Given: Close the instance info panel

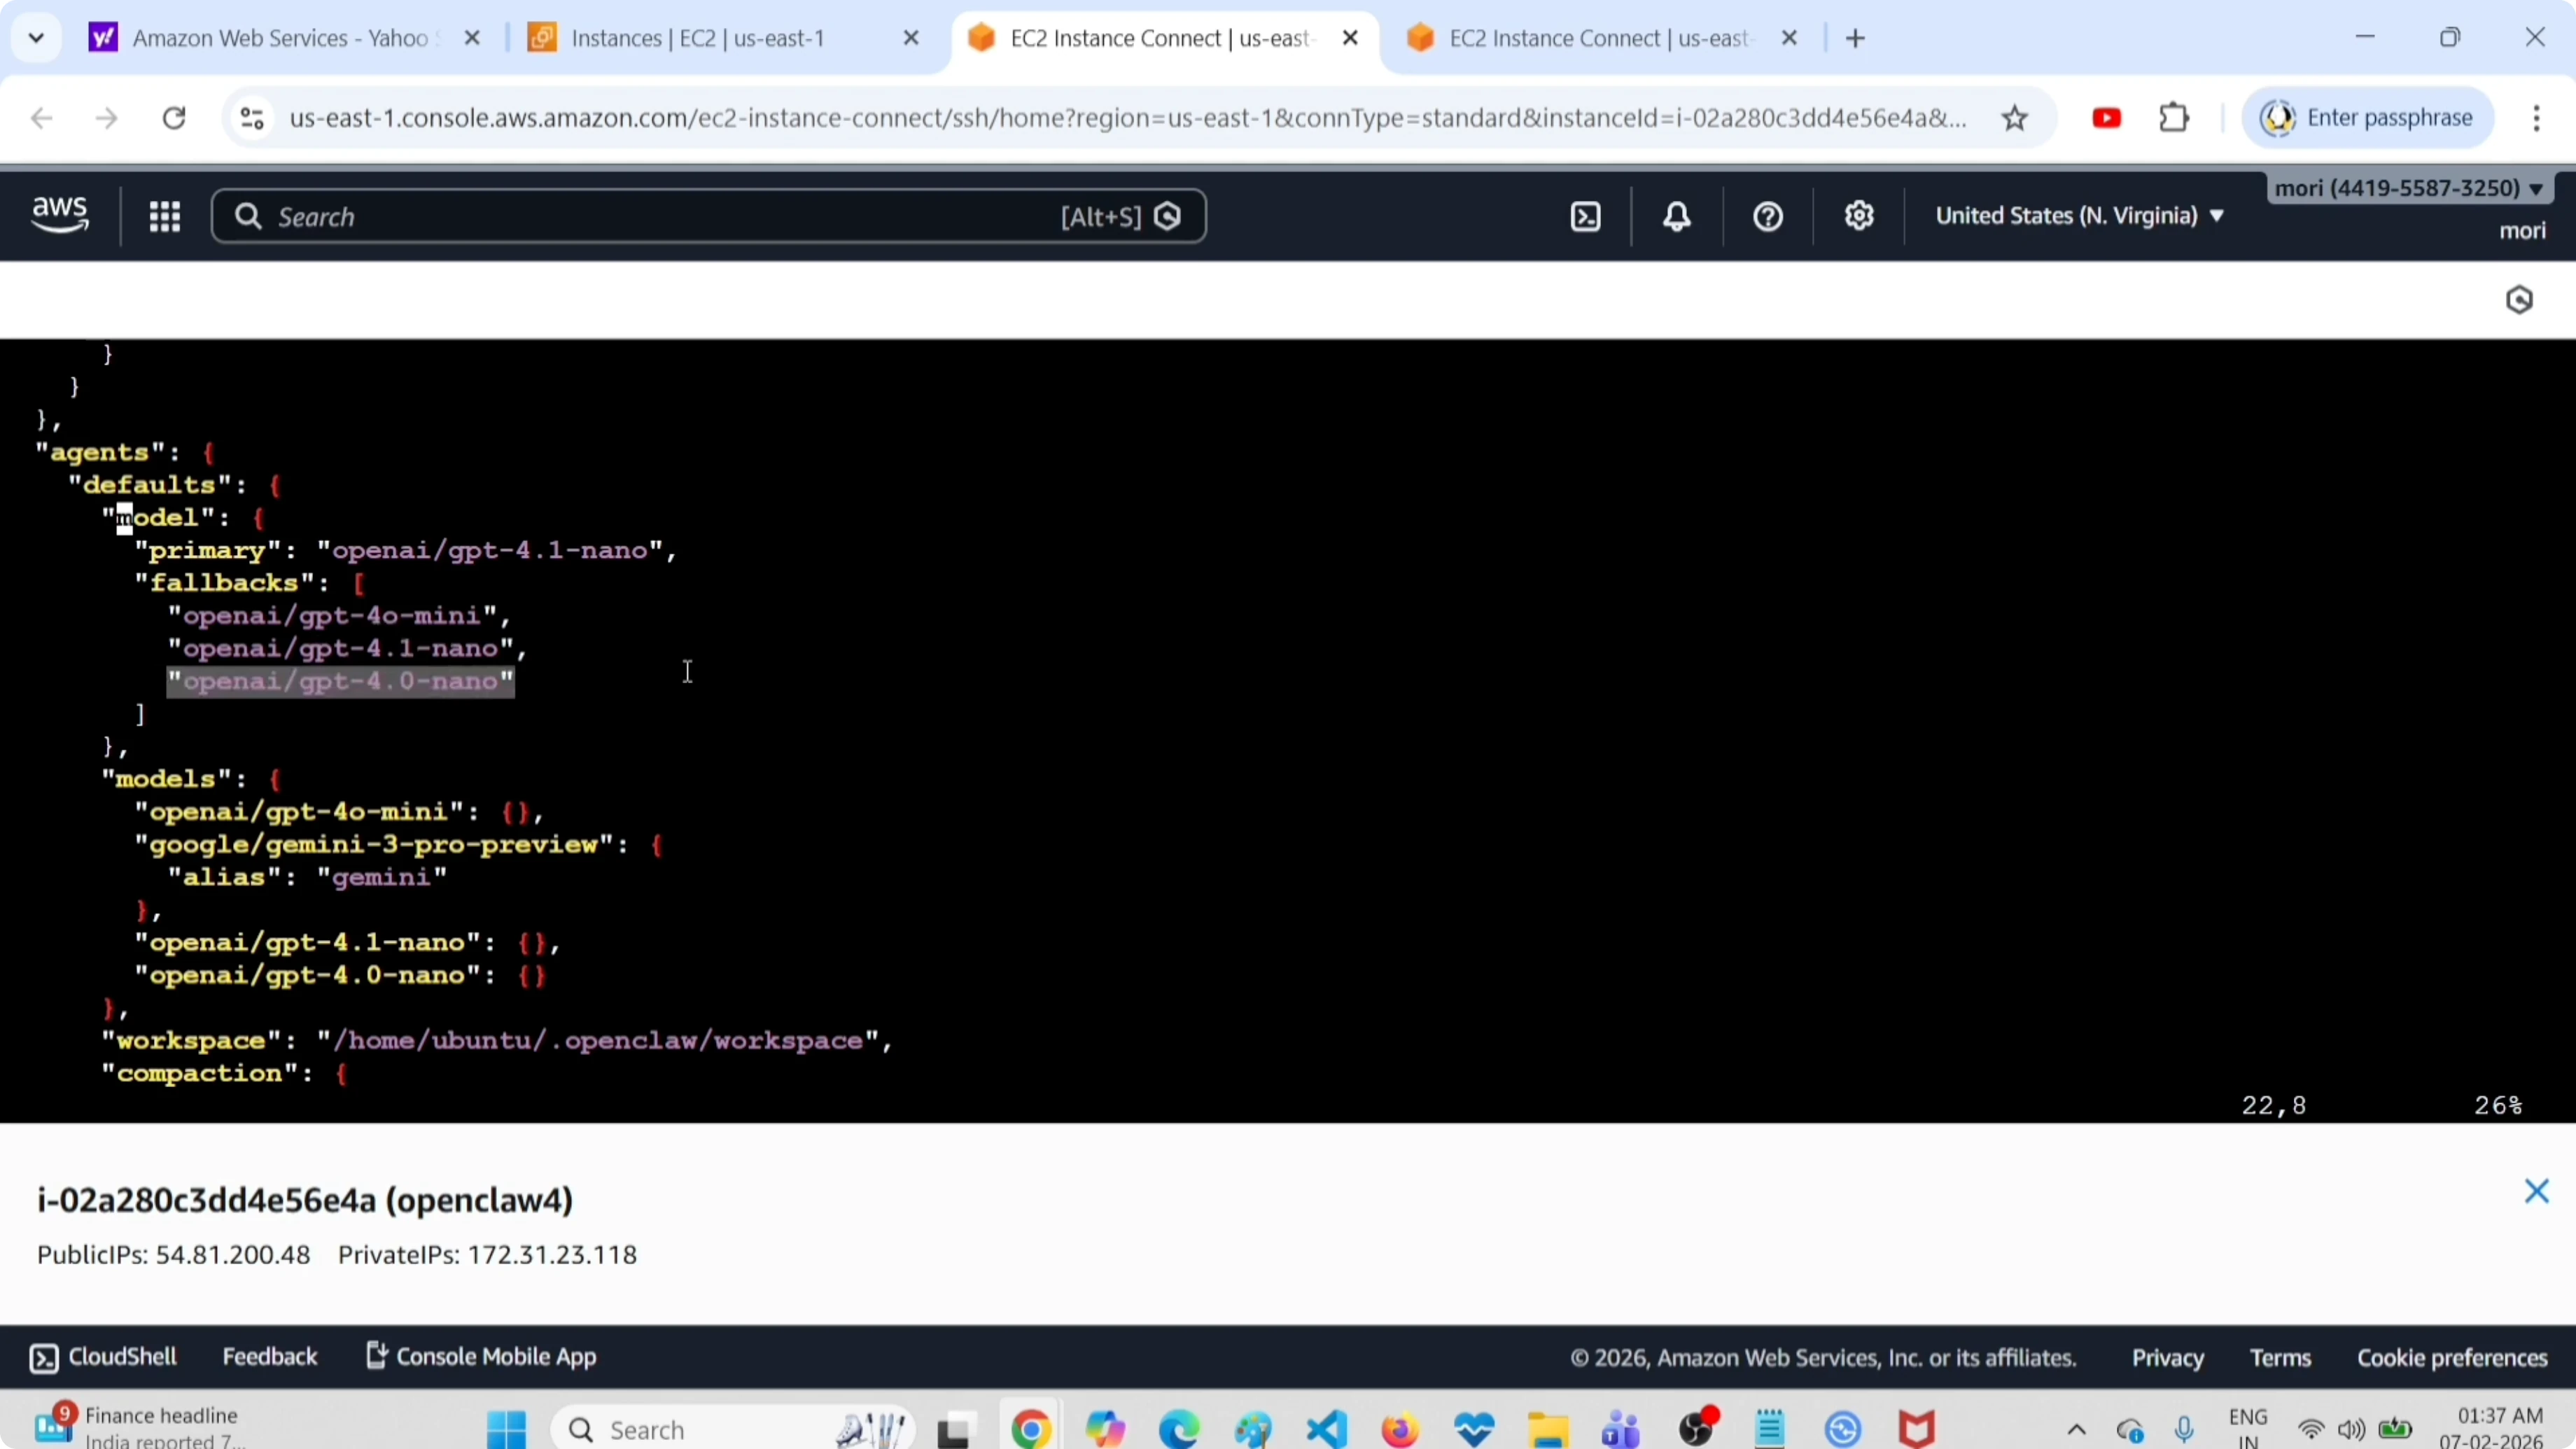Looking at the screenshot, I should [2536, 1191].
